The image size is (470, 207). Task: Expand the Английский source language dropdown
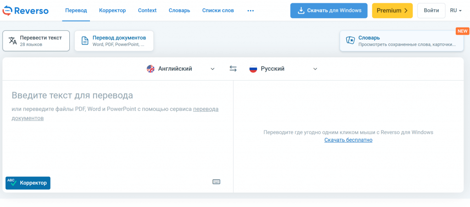(x=213, y=69)
